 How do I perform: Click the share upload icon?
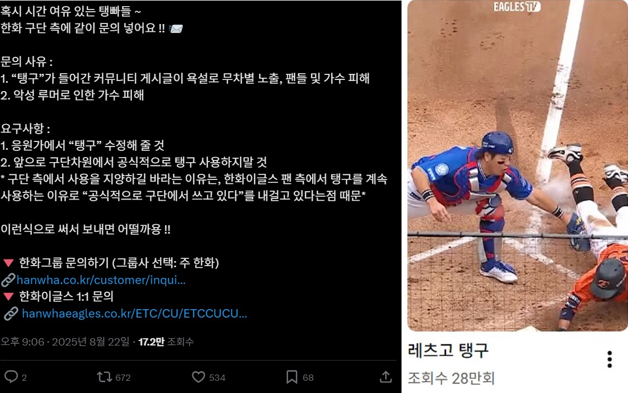[x=386, y=377]
